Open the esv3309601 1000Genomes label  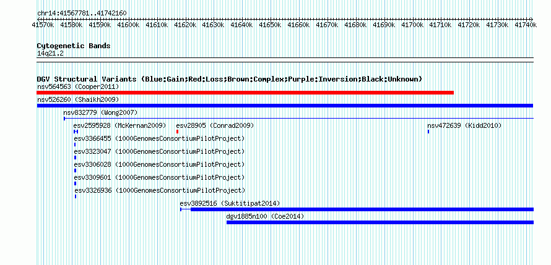159,177
